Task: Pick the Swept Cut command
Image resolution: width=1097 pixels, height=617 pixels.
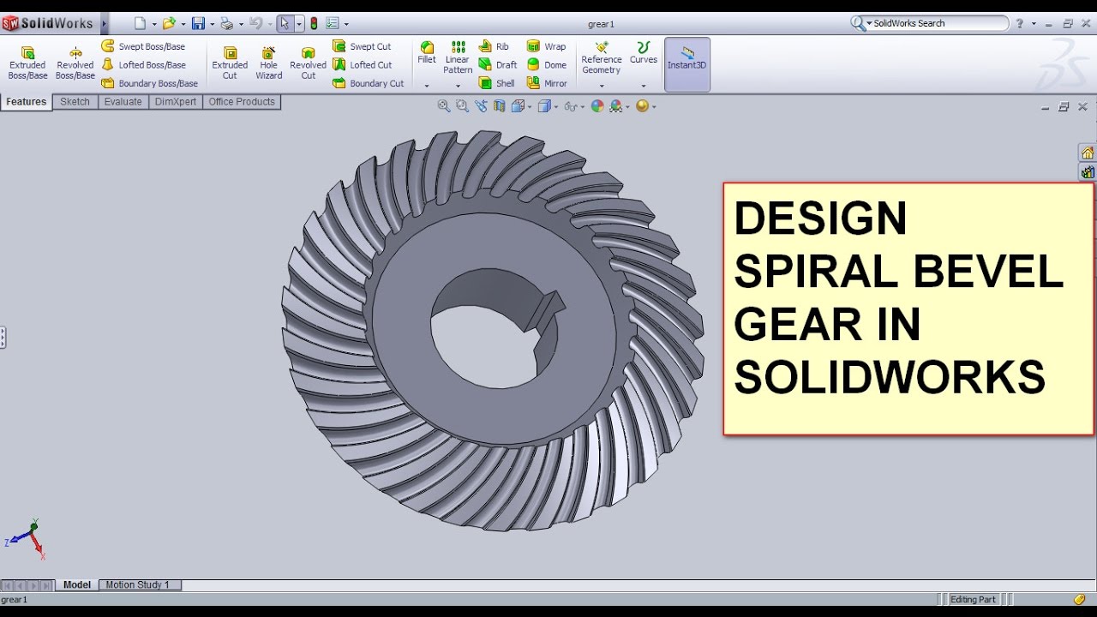Action: pos(362,46)
